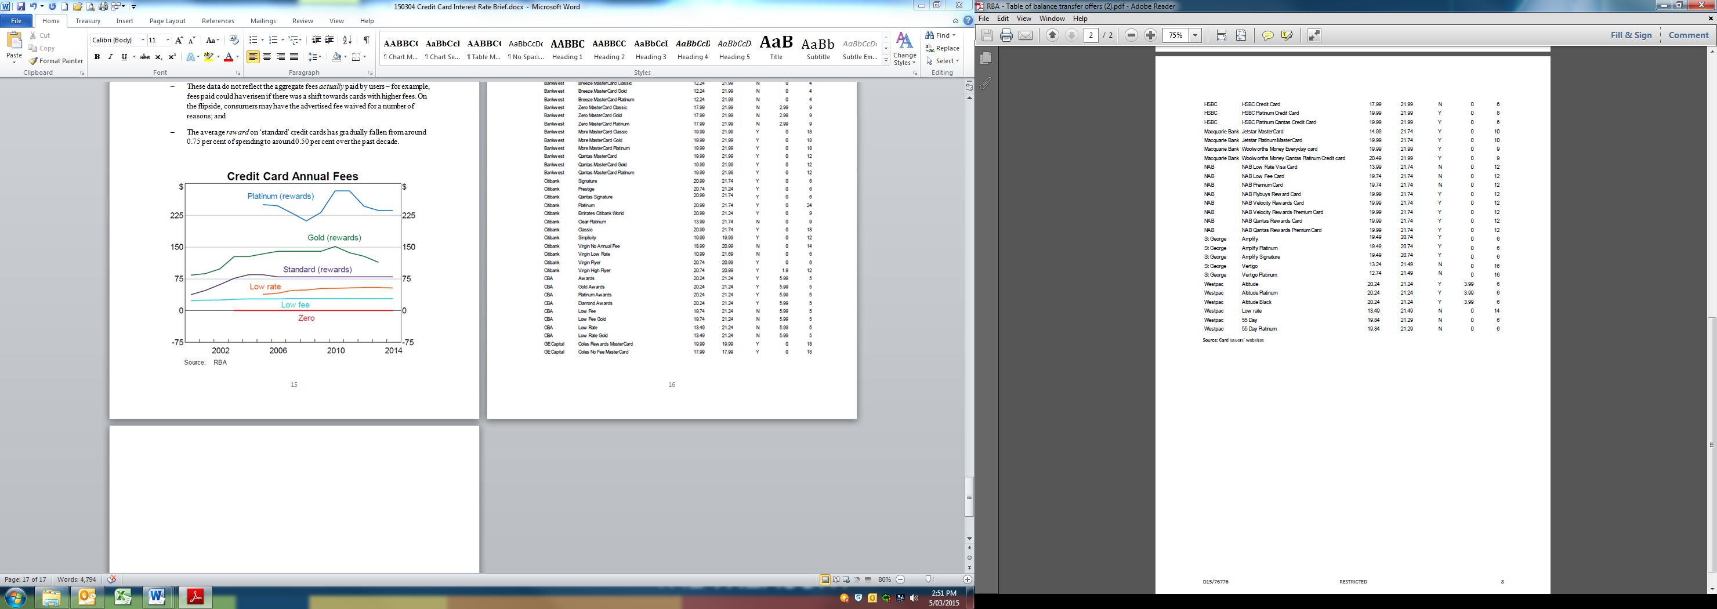The height and width of the screenshot is (609, 1717).
Task: Switch to the Treasury ribbon tab
Action: click(x=88, y=21)
